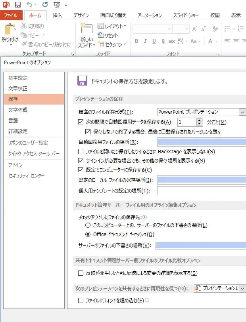Uncheck 既定でコンピューターに保存する

point(81,170)
